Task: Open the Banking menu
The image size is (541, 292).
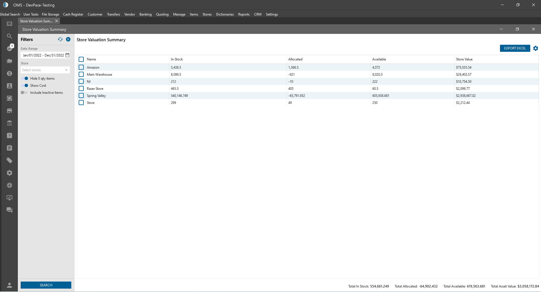Action: [x=145, y=14]
